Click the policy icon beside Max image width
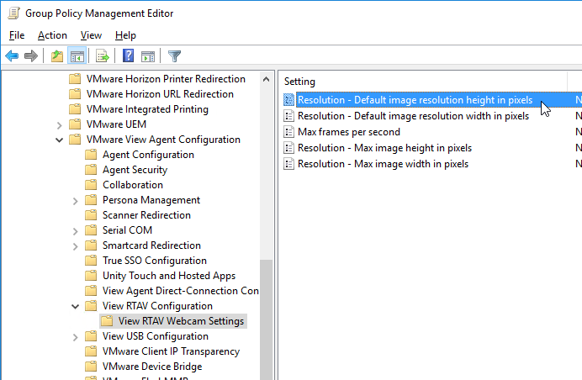This screenshot has height=380, width=582. tap(288, 164)
